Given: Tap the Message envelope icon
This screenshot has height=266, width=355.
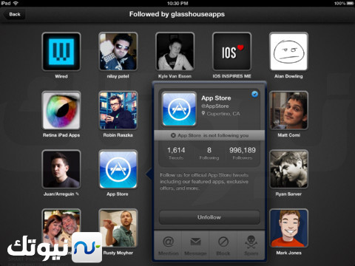Looking at the screenshot, I should coord(195,242).
